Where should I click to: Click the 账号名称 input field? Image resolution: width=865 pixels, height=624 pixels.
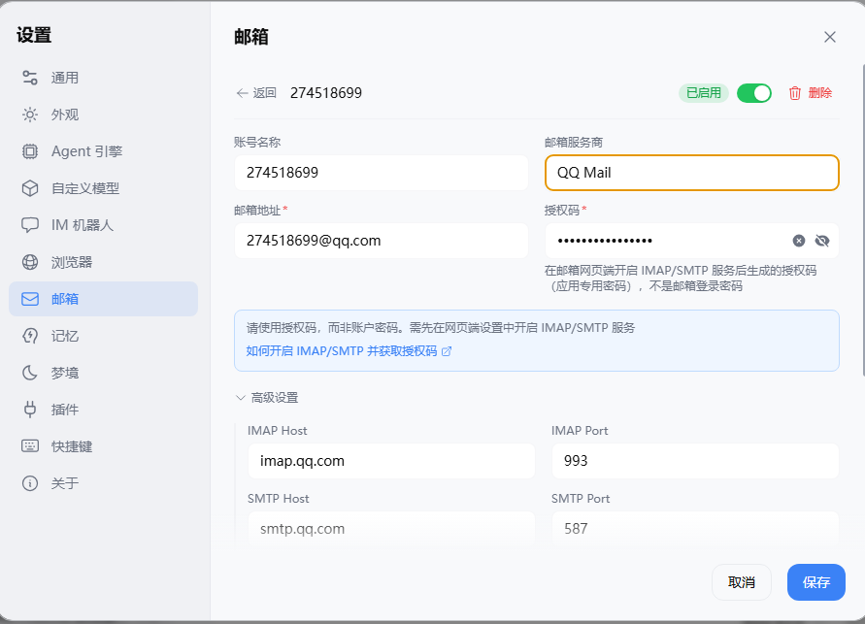(382, 173)
